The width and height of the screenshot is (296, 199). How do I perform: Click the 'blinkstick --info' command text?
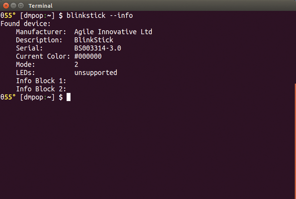pos(100,15)
